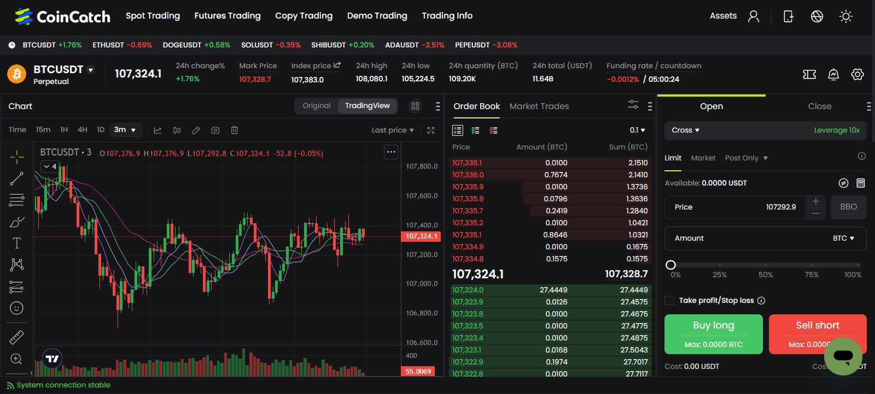This screenshot has width=875, height=394.
Task: Open the 0.1 price depth dropdown
Action: [638, 130]
